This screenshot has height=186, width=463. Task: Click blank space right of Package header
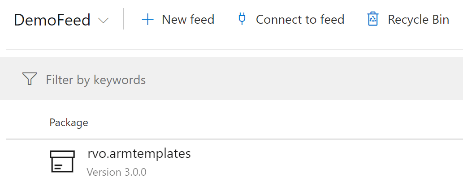point(269,123)
